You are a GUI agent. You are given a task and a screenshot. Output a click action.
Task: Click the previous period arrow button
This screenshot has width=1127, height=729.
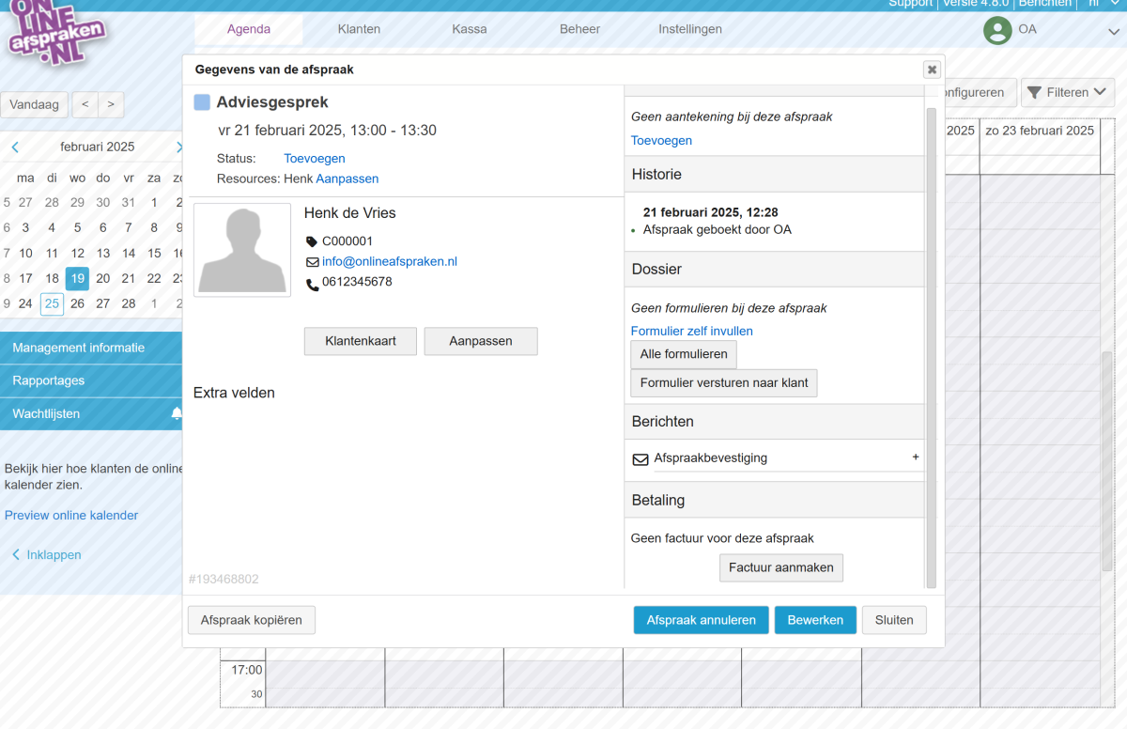click(85, 104)
